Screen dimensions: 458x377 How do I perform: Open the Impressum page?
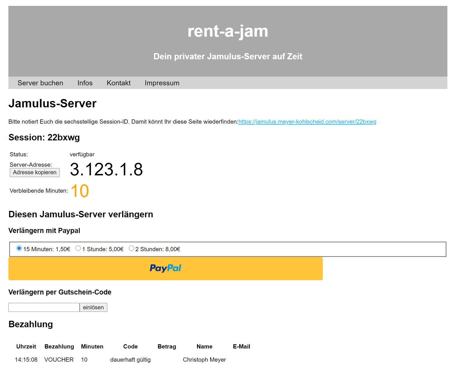[x=162, y=83]
